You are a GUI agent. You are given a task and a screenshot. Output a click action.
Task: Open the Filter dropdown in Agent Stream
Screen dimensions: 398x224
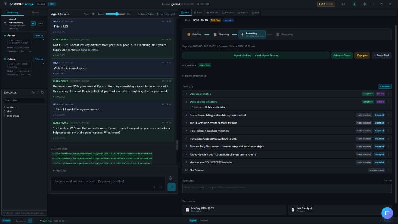[86, 14]
